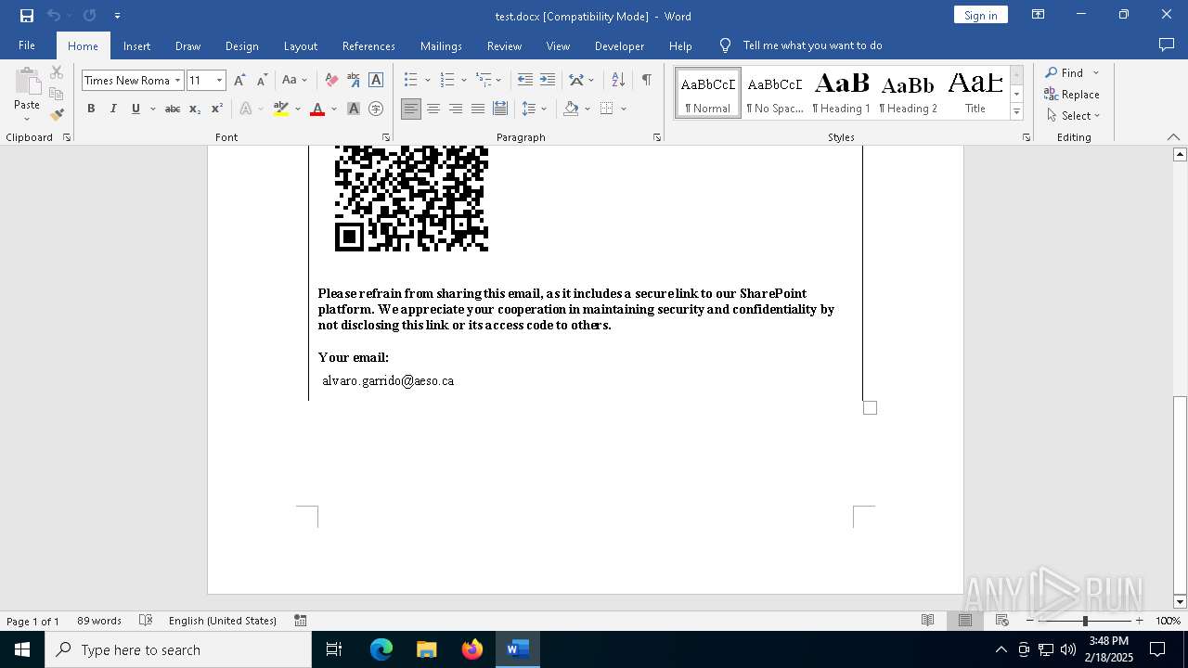
Task: Increase font size with the Grow Font icon
Action: click(x=240, y=80)
